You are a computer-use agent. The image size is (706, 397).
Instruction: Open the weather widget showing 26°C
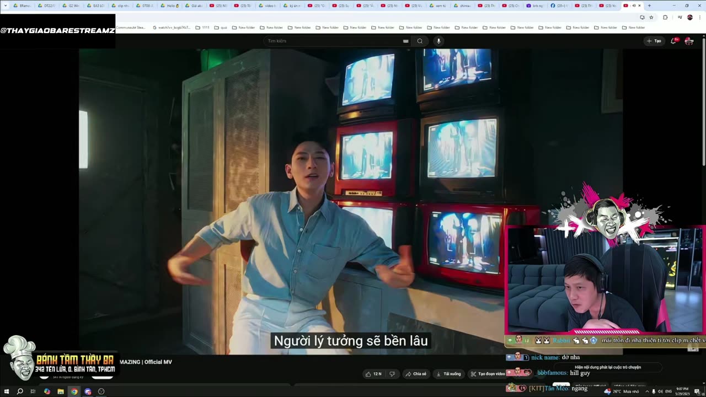tap(622, 391)
